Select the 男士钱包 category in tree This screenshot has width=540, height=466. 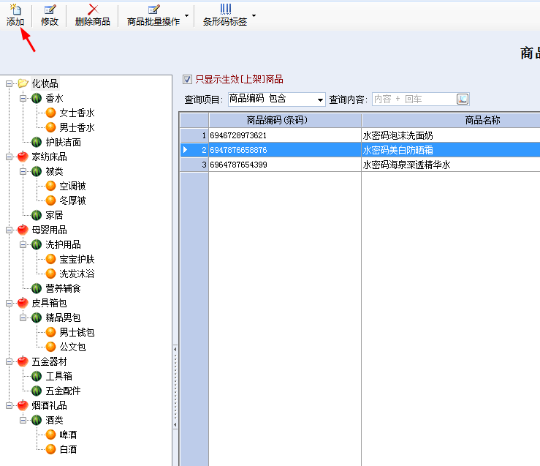point(77,332)
